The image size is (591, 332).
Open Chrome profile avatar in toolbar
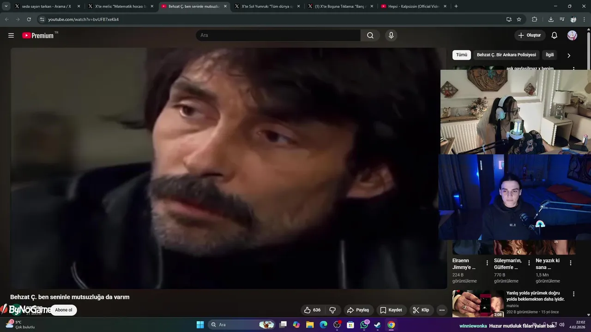(573, 19)
